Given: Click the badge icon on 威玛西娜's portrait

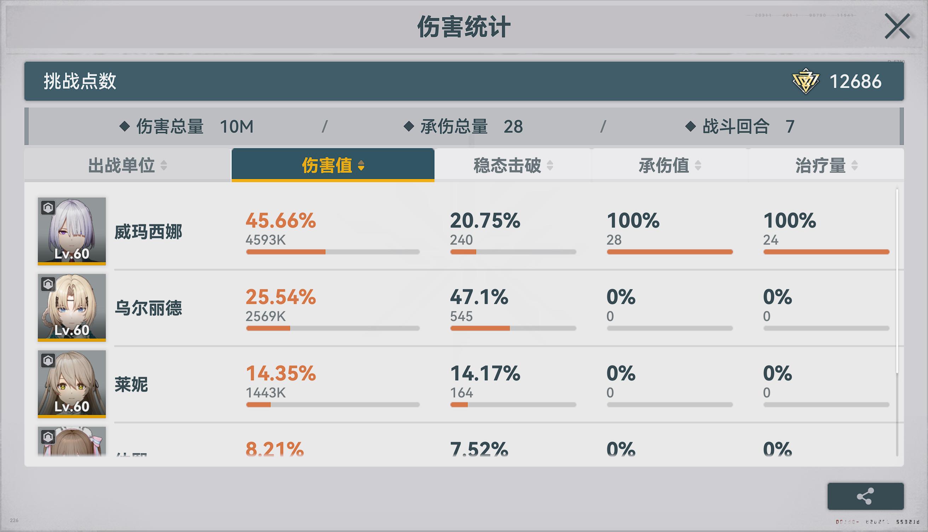Looking at the screenshot, I should pyautogui.click(x=48, y=208).
